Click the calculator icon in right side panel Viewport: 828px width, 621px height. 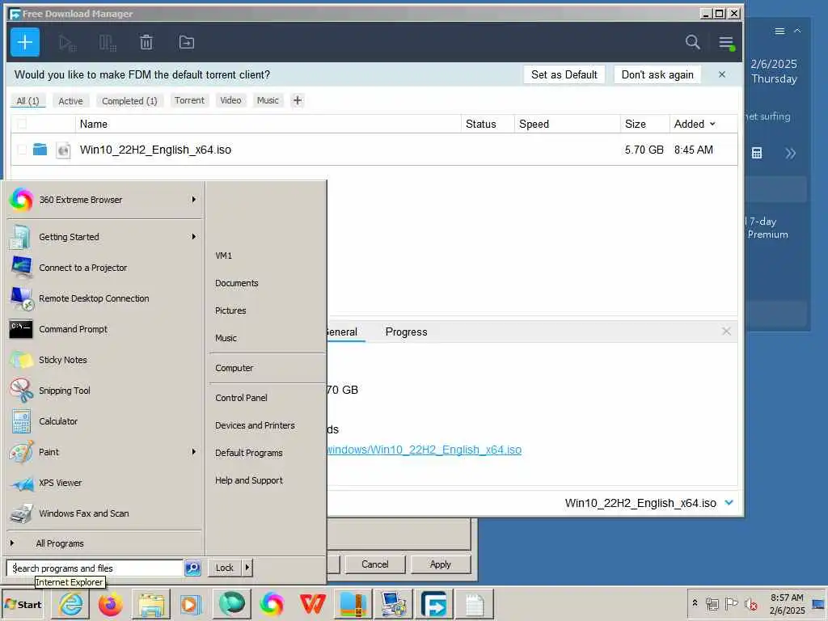(757, 153)
